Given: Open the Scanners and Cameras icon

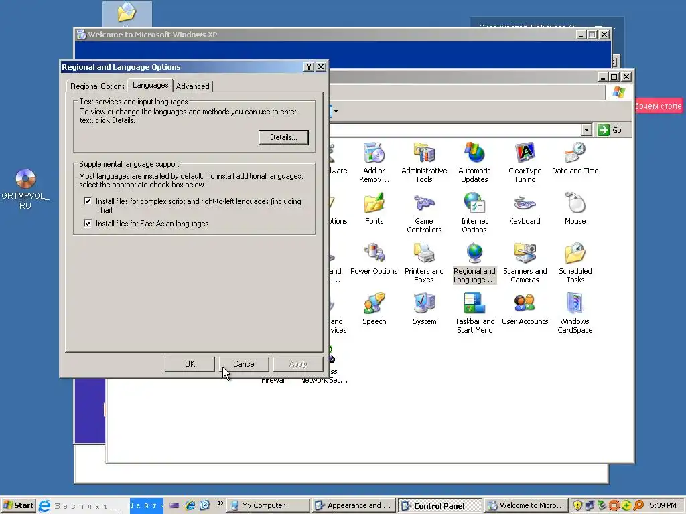Looking at the screenshot, I should [525, 262].
